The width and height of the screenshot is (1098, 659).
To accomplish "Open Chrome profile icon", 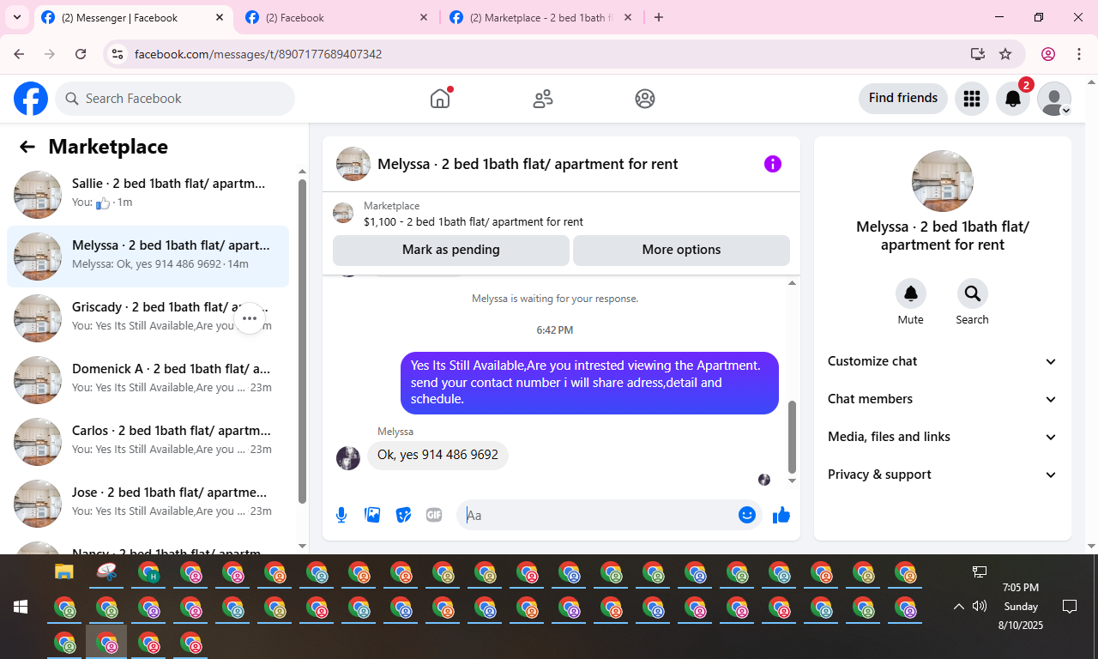I will [x=1048, y=54].
